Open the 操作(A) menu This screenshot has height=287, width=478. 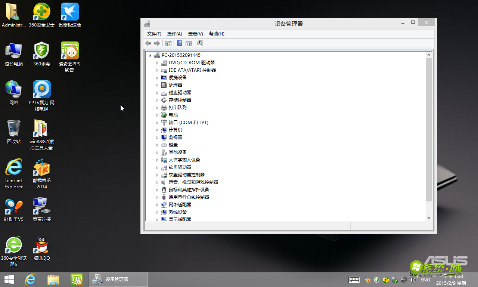pos(174,34)
